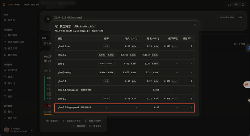Close the 模型定价 pricing dialog
Image resolution: width=250 pixels, height=136 pixels.
pos(195,25)
